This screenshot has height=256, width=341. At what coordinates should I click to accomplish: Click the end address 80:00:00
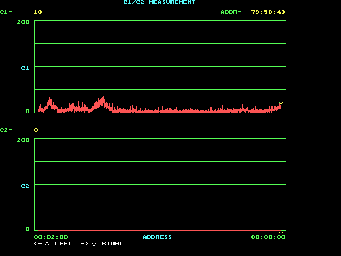[x=268, y=237]
